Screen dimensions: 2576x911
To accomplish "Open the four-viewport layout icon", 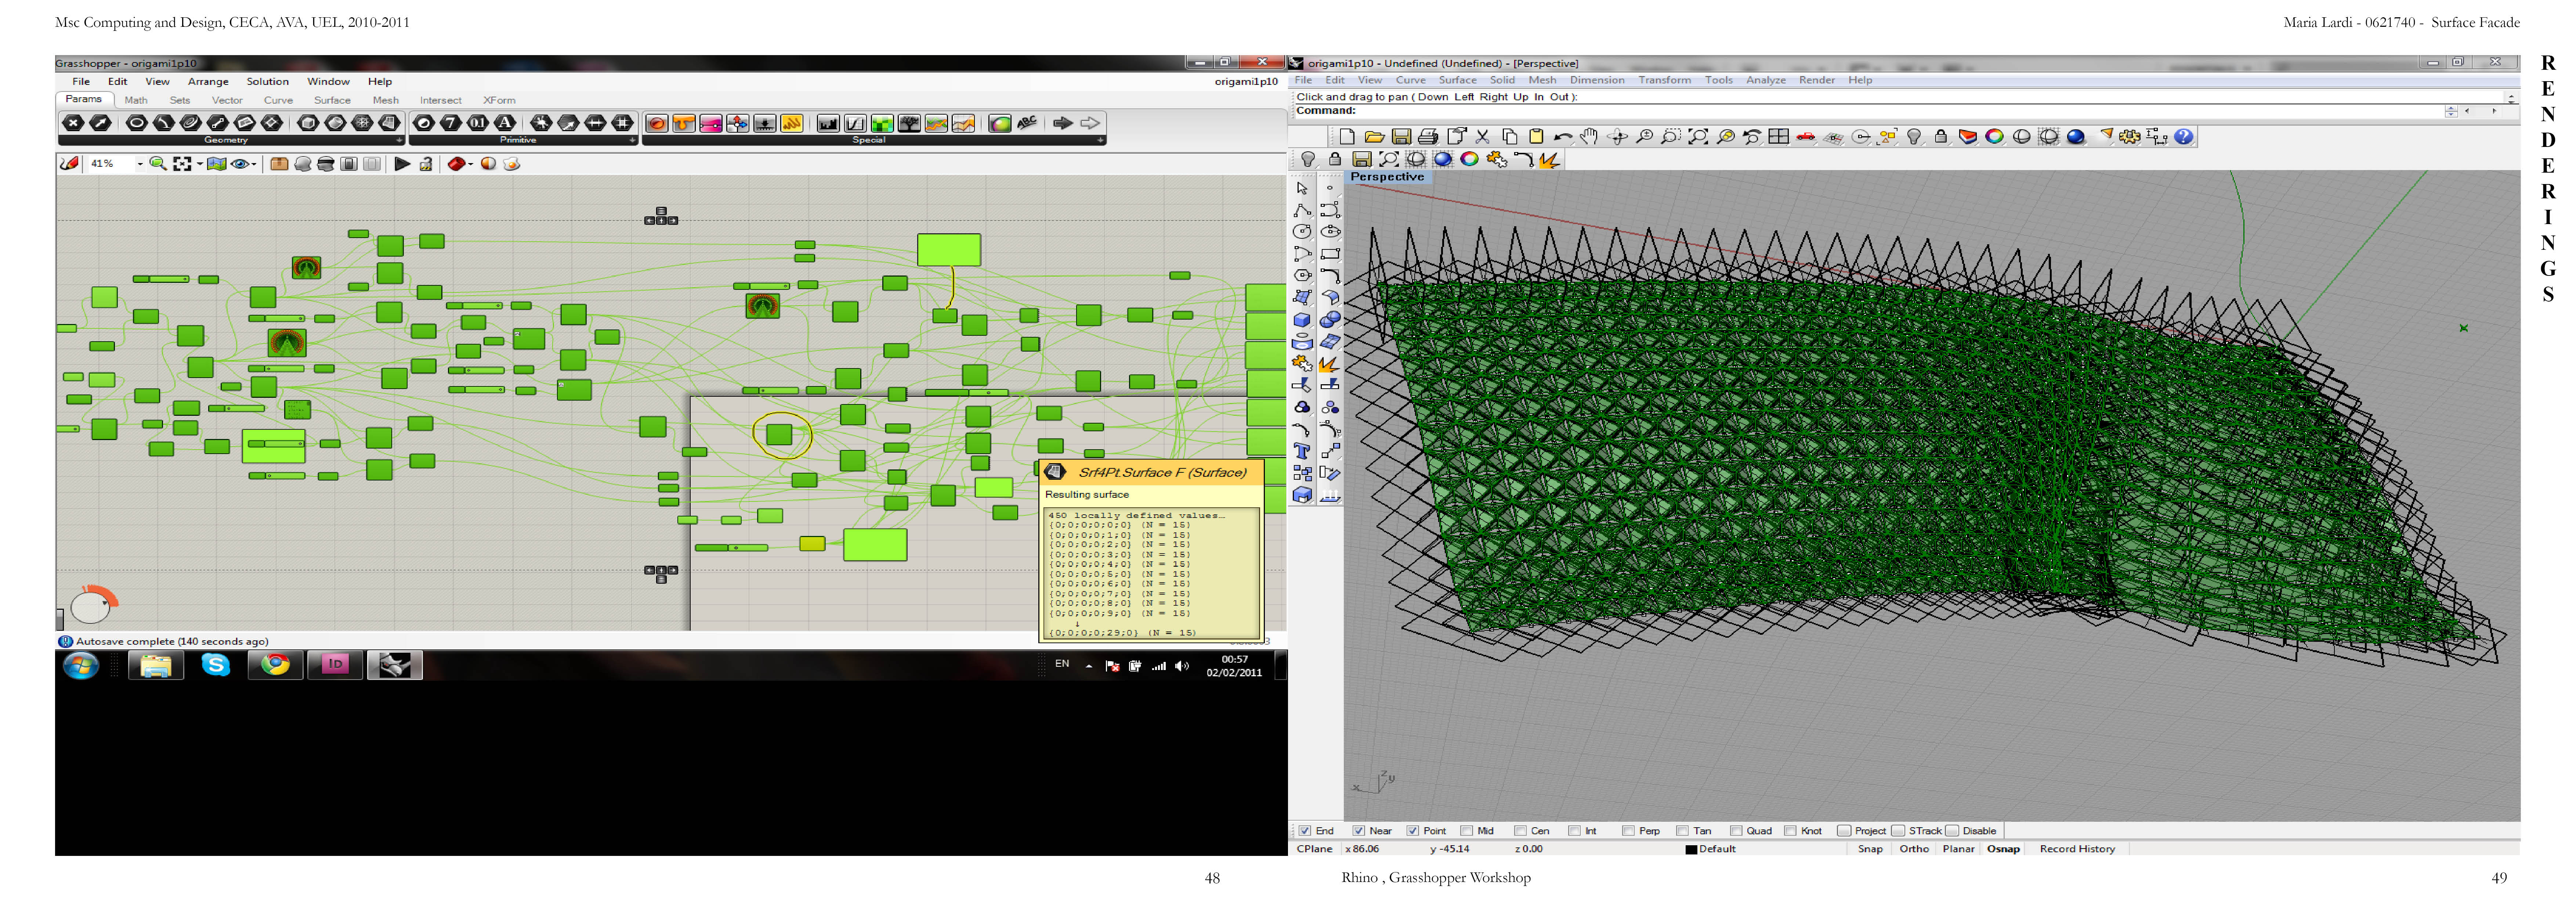I will tap(1779, 137).
